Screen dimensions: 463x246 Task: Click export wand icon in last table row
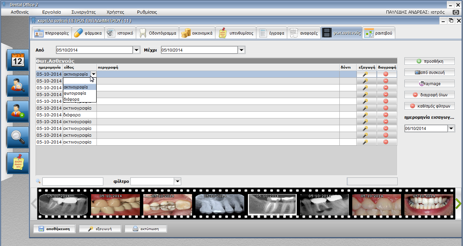(x=366, y=142)
